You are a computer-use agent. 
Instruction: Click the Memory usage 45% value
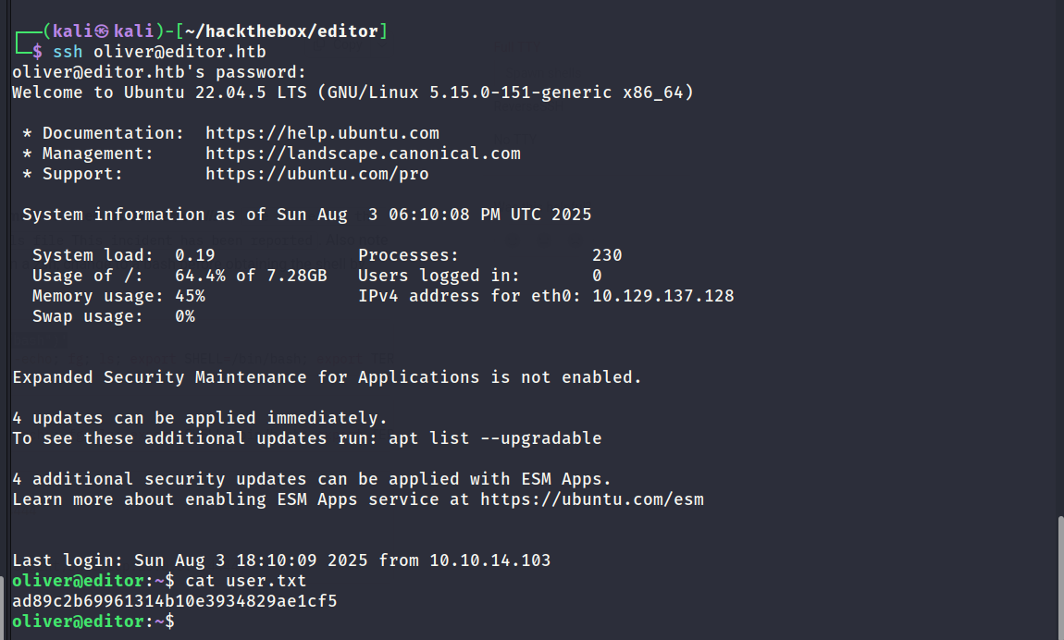(x=190, y=296)
